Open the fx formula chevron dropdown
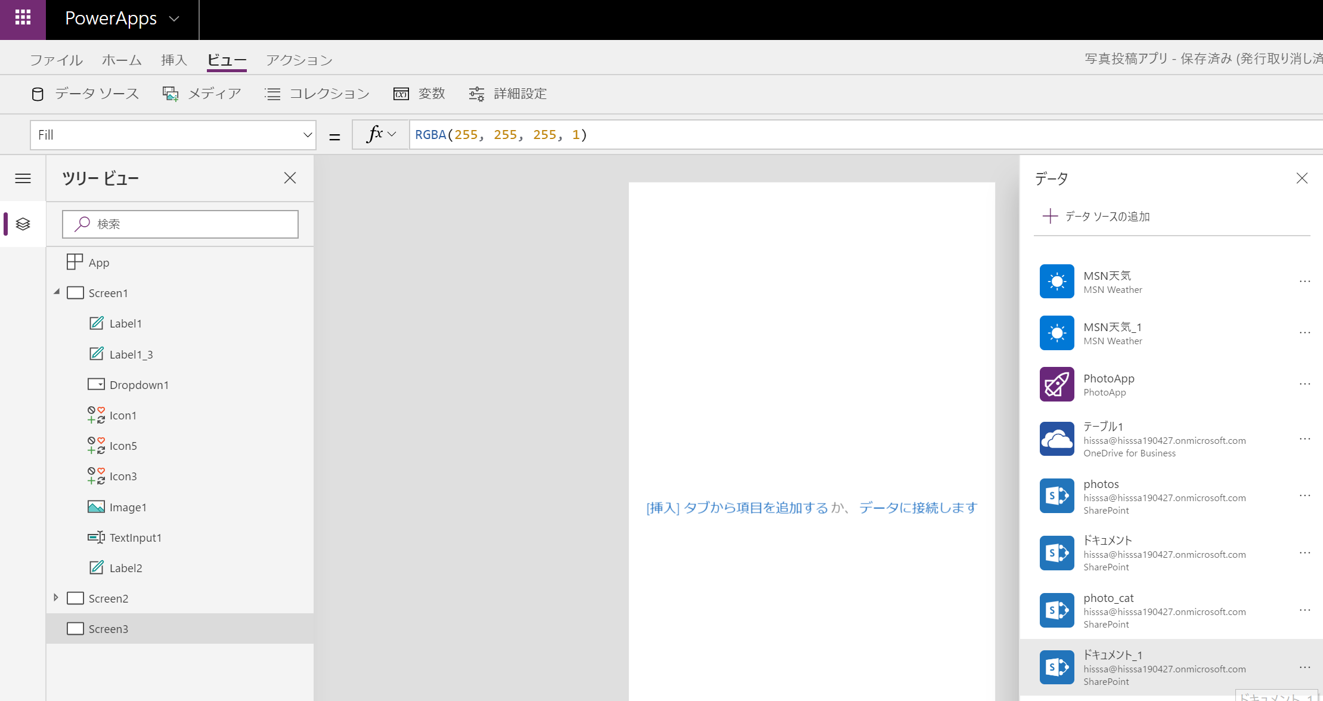This screenshot has height=701, width=1323. (392, 135)
